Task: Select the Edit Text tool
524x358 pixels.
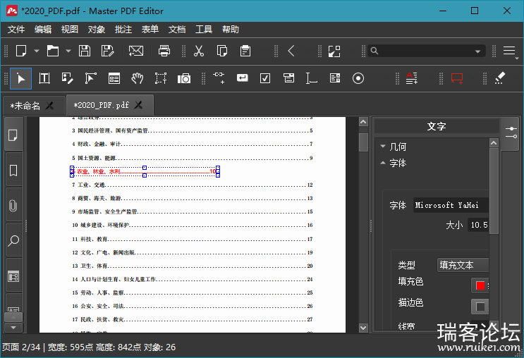Action: 44,78
